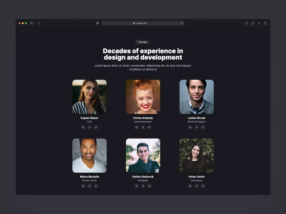Open Coriss Ambady's Facebook icon
Viewport: 286px width, 214px height.
(x=143, y=127)
